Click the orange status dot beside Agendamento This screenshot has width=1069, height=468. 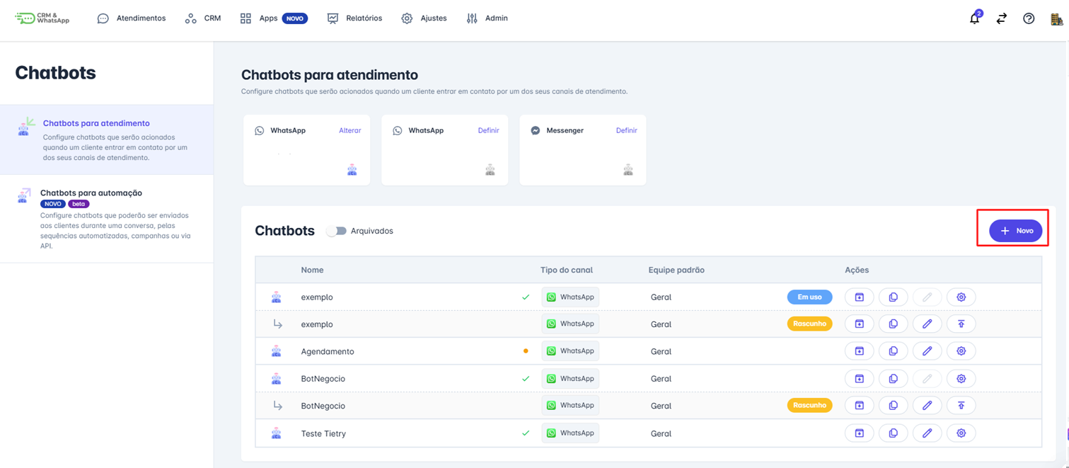click(526, 350)
